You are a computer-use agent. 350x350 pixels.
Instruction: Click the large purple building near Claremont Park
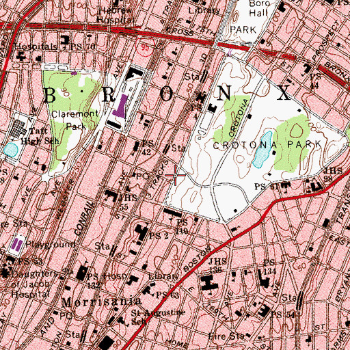120,106
